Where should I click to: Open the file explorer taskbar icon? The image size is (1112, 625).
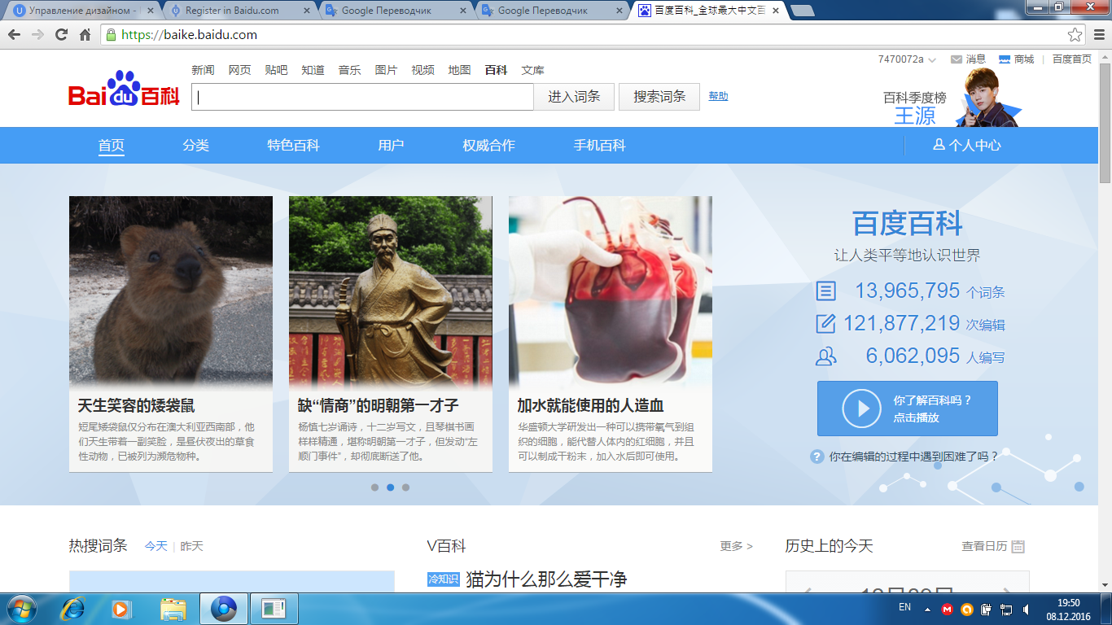pyautogui.click(x=173, y=609)
